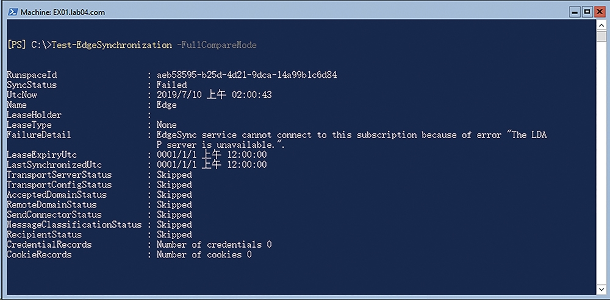The width and height of the screenshot is (610, 300).
Task: Click the -FullCompareMode parameter
Action: point(217,45)
